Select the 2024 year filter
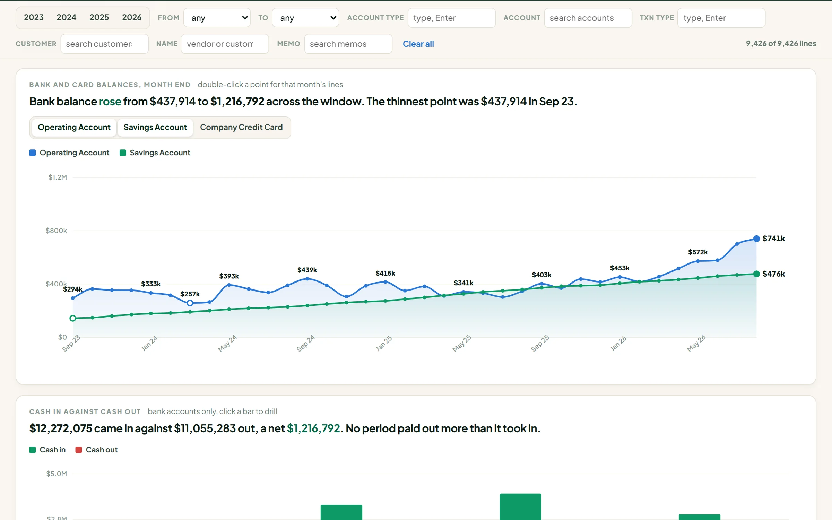This screenshot has width=832, height=520. [x=66, y=17]
